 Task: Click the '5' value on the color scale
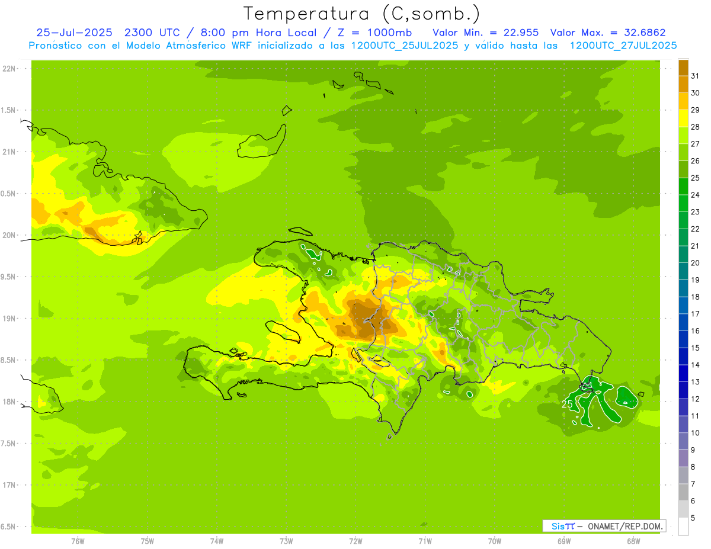point(693,518)
